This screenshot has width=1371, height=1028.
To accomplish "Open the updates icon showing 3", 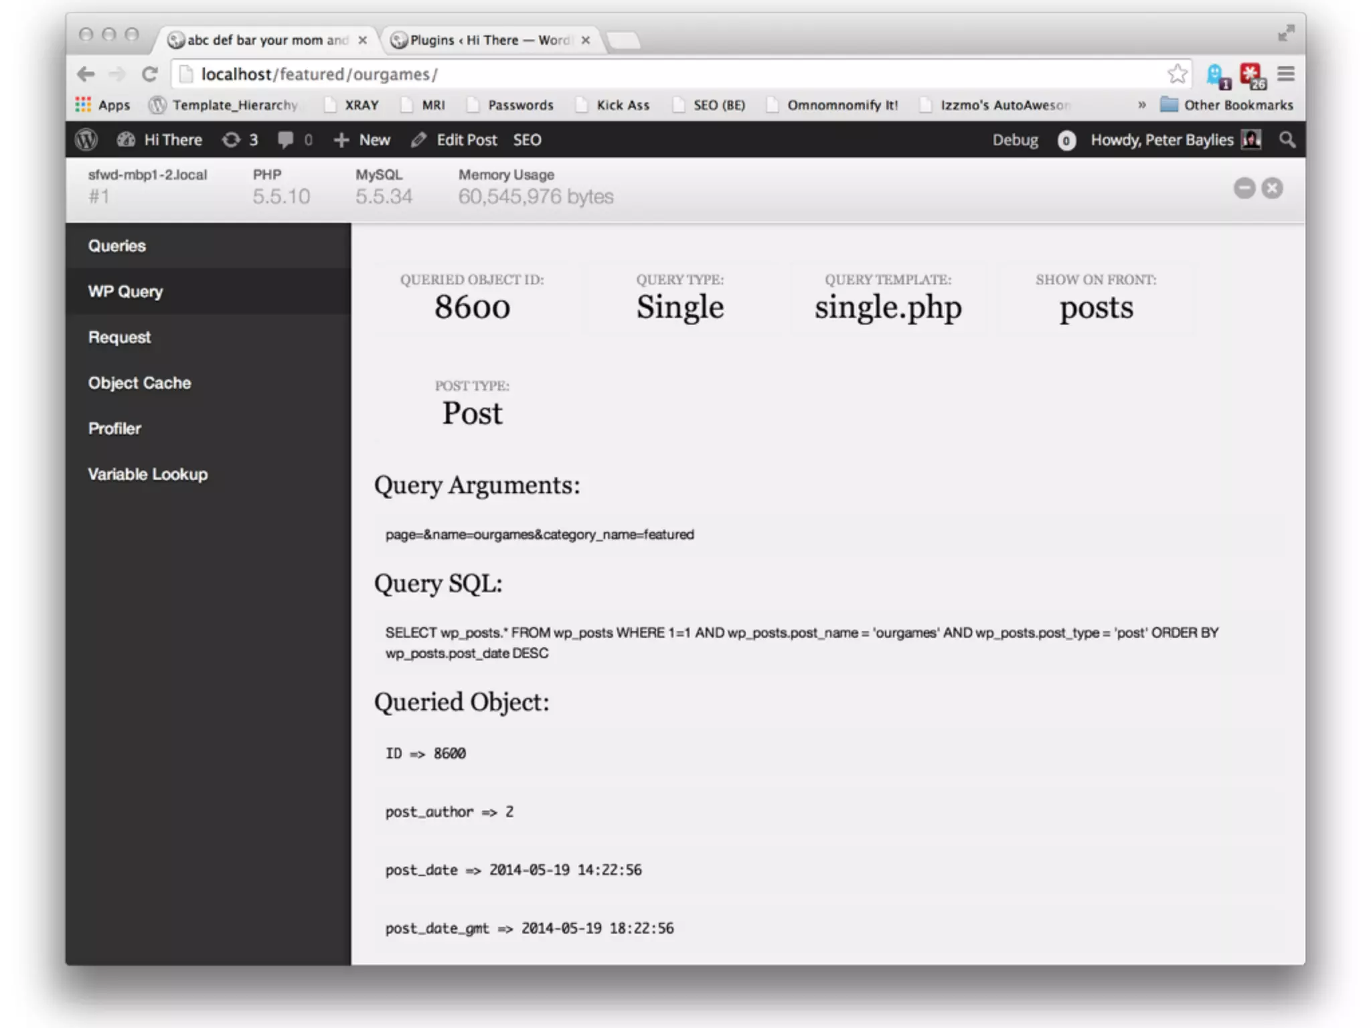I will point(240,140).
